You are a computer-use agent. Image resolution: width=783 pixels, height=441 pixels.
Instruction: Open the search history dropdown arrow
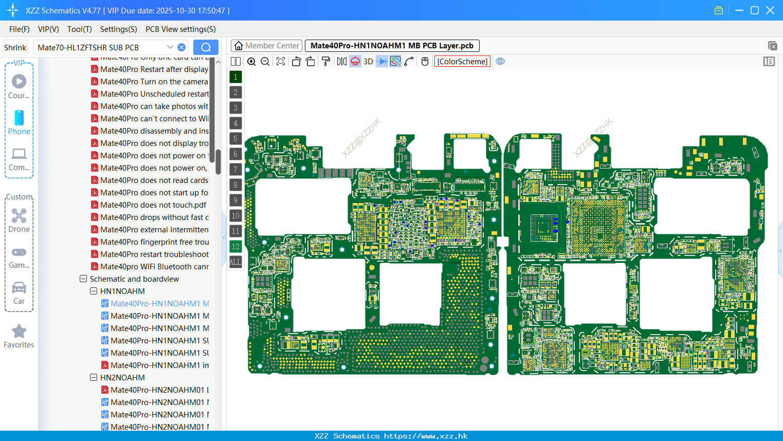click(x=170, y=47)
